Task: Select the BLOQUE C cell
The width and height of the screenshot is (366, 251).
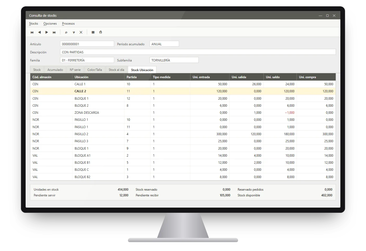Action: [x=98, y=170]
